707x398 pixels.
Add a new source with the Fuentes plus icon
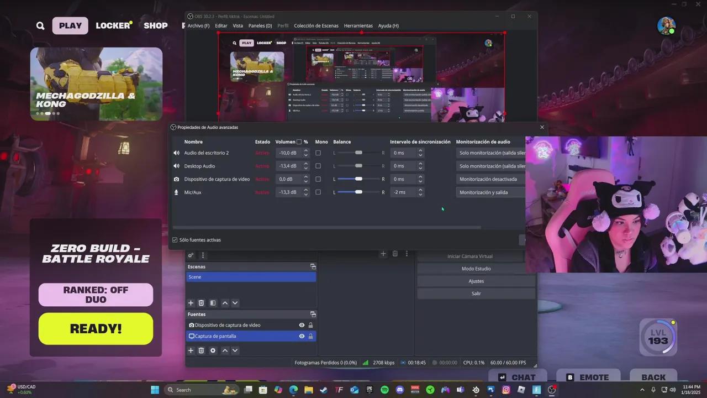[x=191, y=350]
